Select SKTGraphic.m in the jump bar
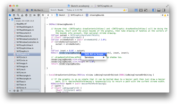This screenshot has height=104, width=177. coord(75,15)
